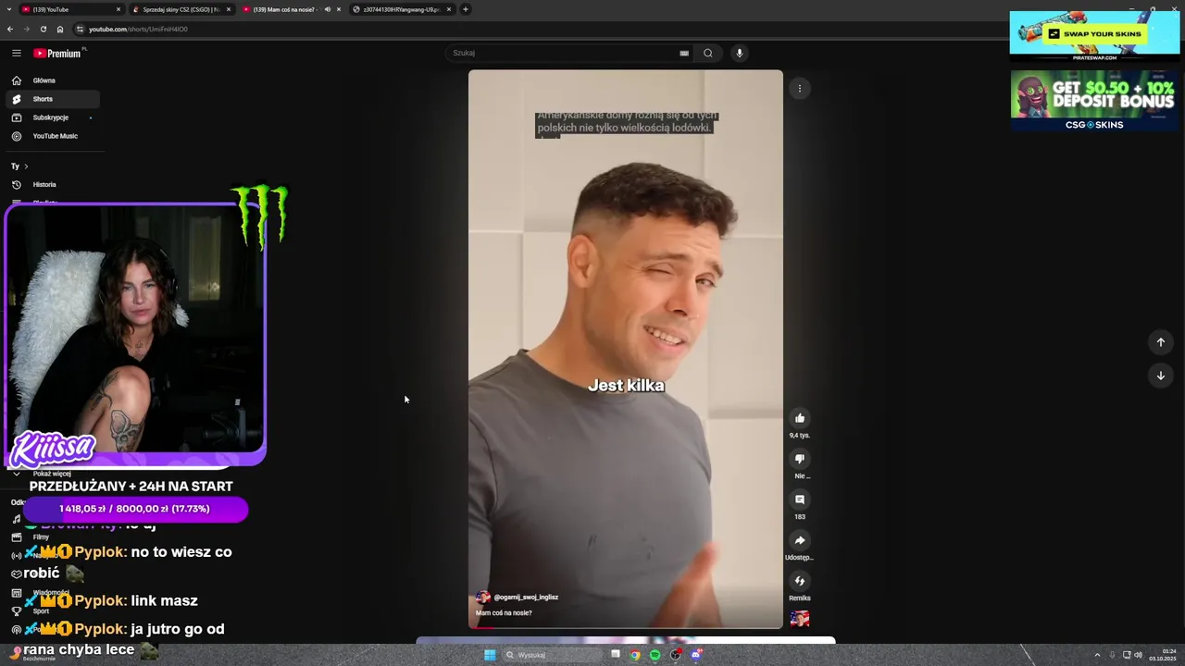Click the channel avatar on the Short
The height and width of the screenshot is (666, 1185).
click(482, 598)
